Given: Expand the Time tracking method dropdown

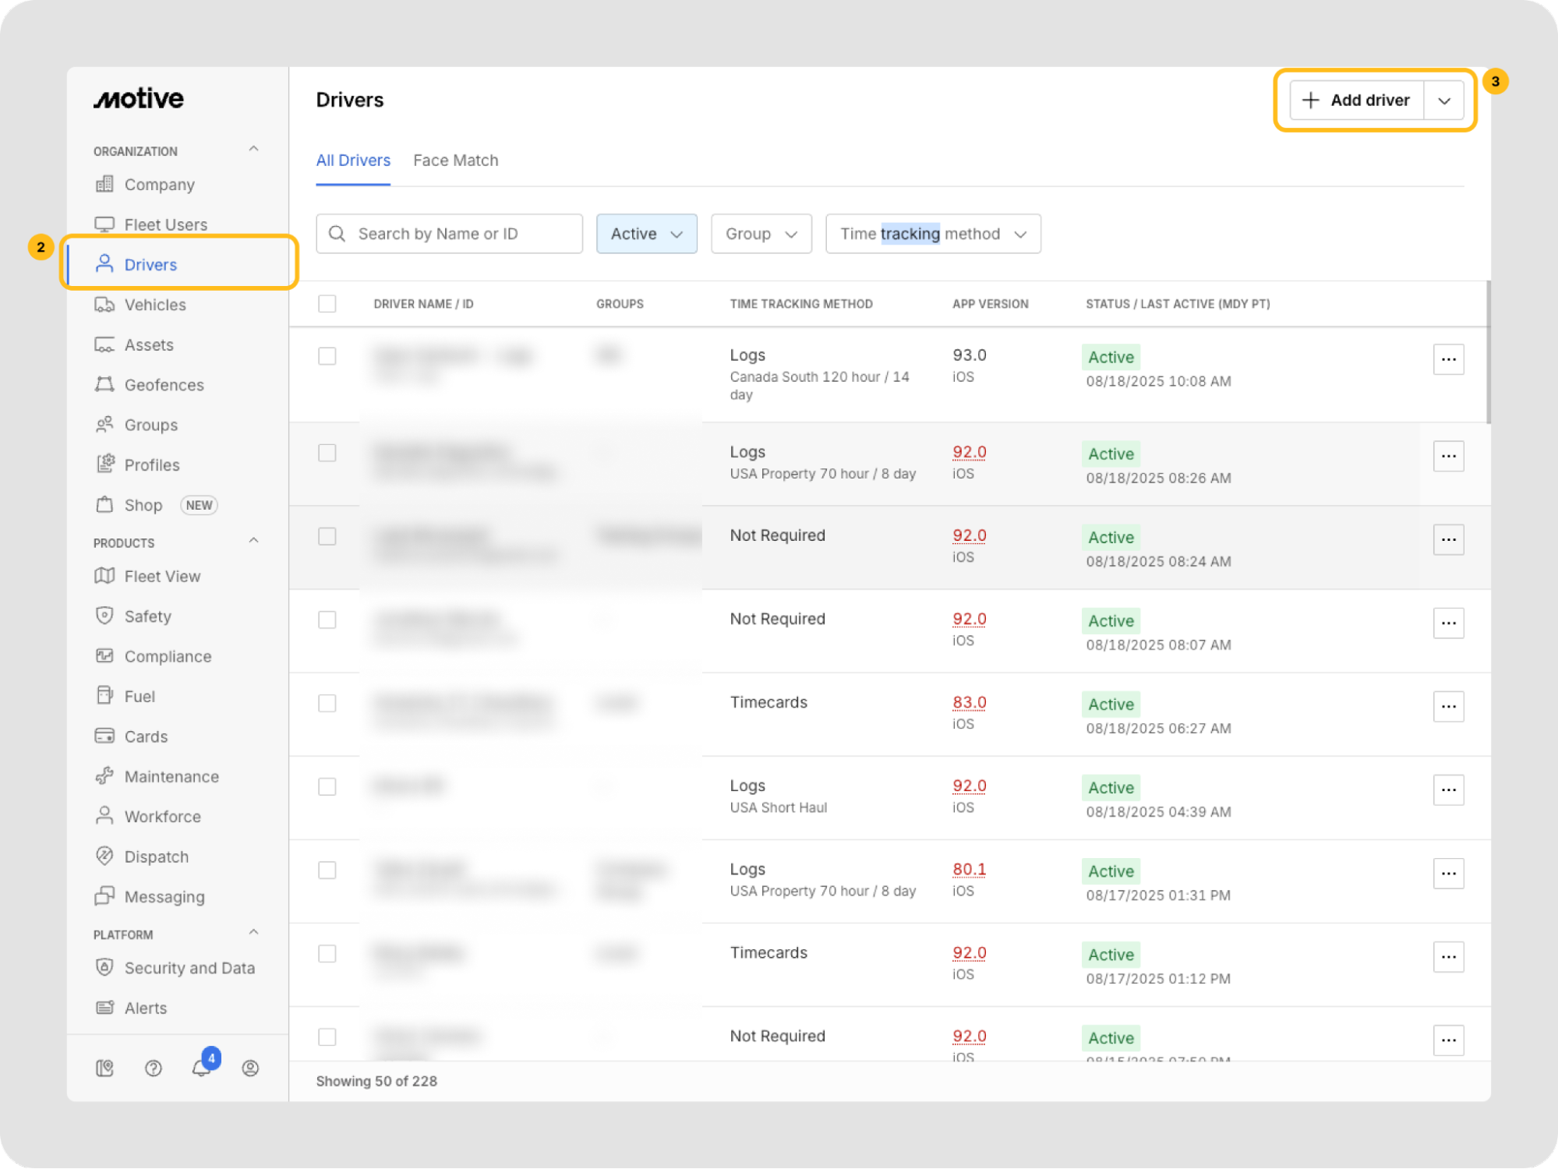Looking at the screenshot, I should (x=932, y=234).
